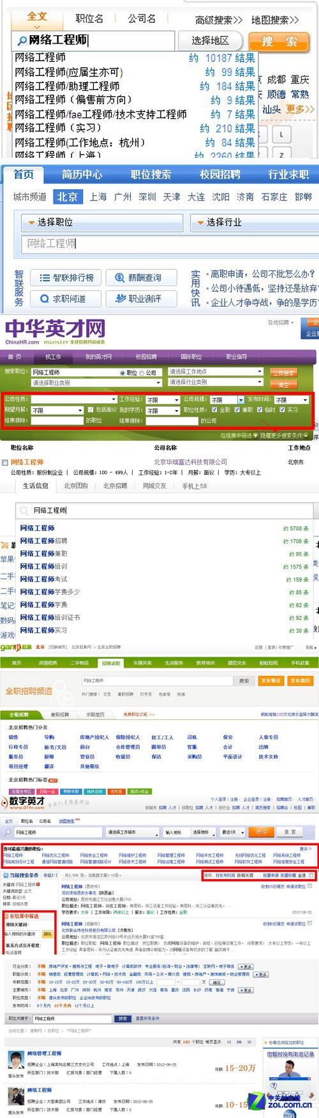This screenshot has width=319, height=1118.
Task: Toggle the 兼职 checkbox
Action: pos(237,410)
